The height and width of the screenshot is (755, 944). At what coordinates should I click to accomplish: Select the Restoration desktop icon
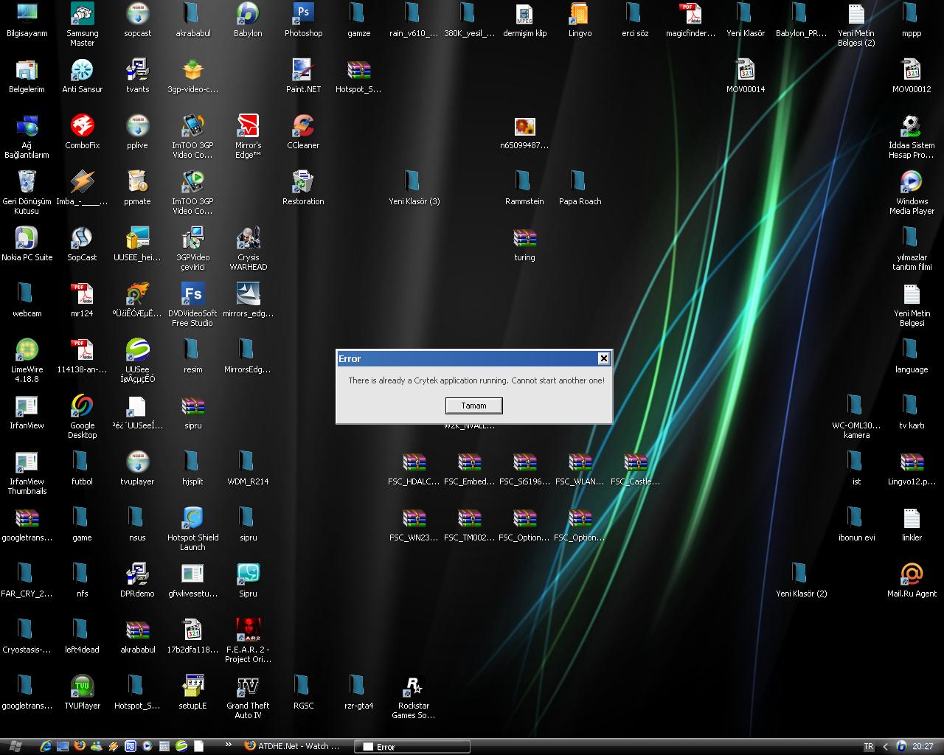[303, 188]
